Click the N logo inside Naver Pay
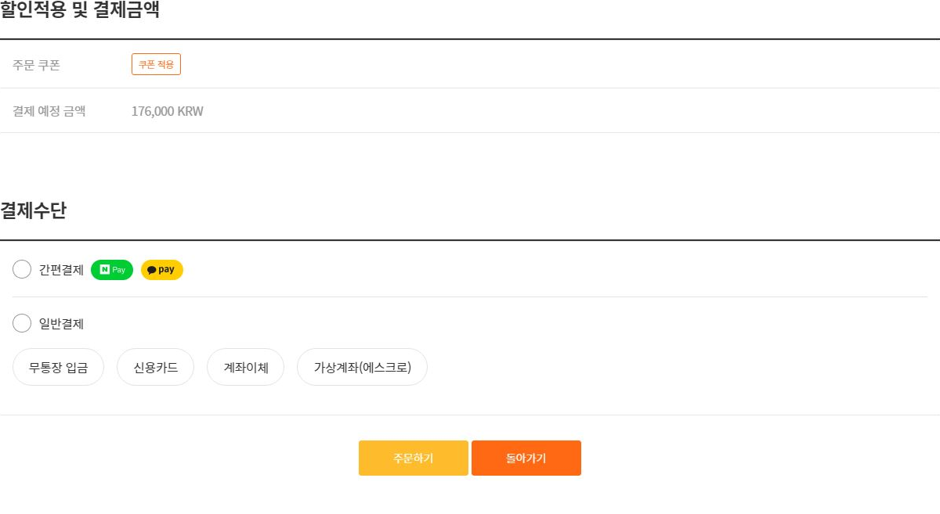940x514 pixels. click(x=105, y=270)
